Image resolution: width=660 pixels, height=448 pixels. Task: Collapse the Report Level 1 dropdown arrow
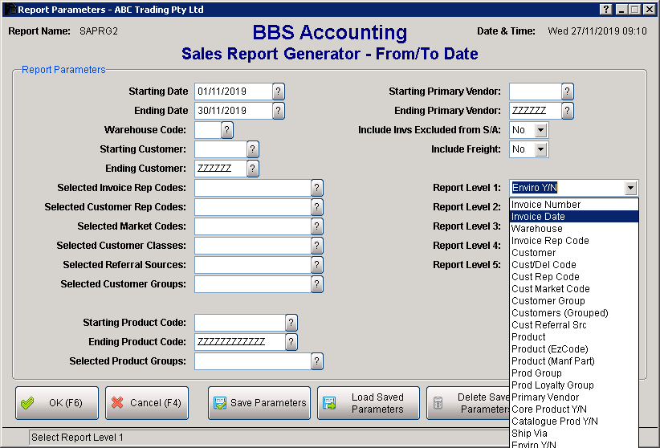pyautogui.click(x=631, y=188)
